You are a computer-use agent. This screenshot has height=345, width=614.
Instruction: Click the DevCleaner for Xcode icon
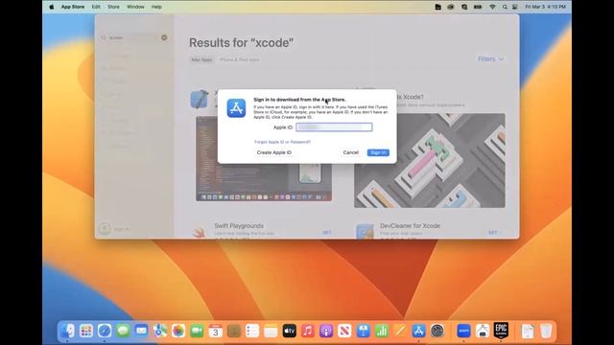point(365,232)
